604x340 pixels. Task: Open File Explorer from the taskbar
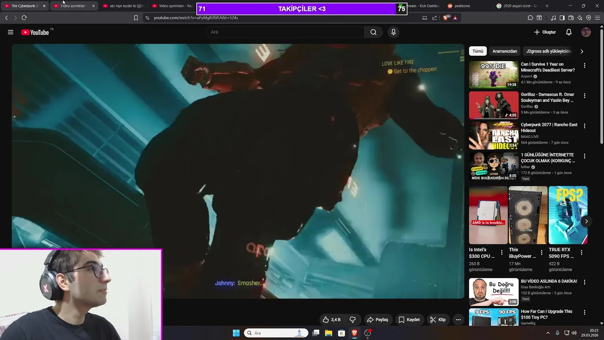coord(328,333)
